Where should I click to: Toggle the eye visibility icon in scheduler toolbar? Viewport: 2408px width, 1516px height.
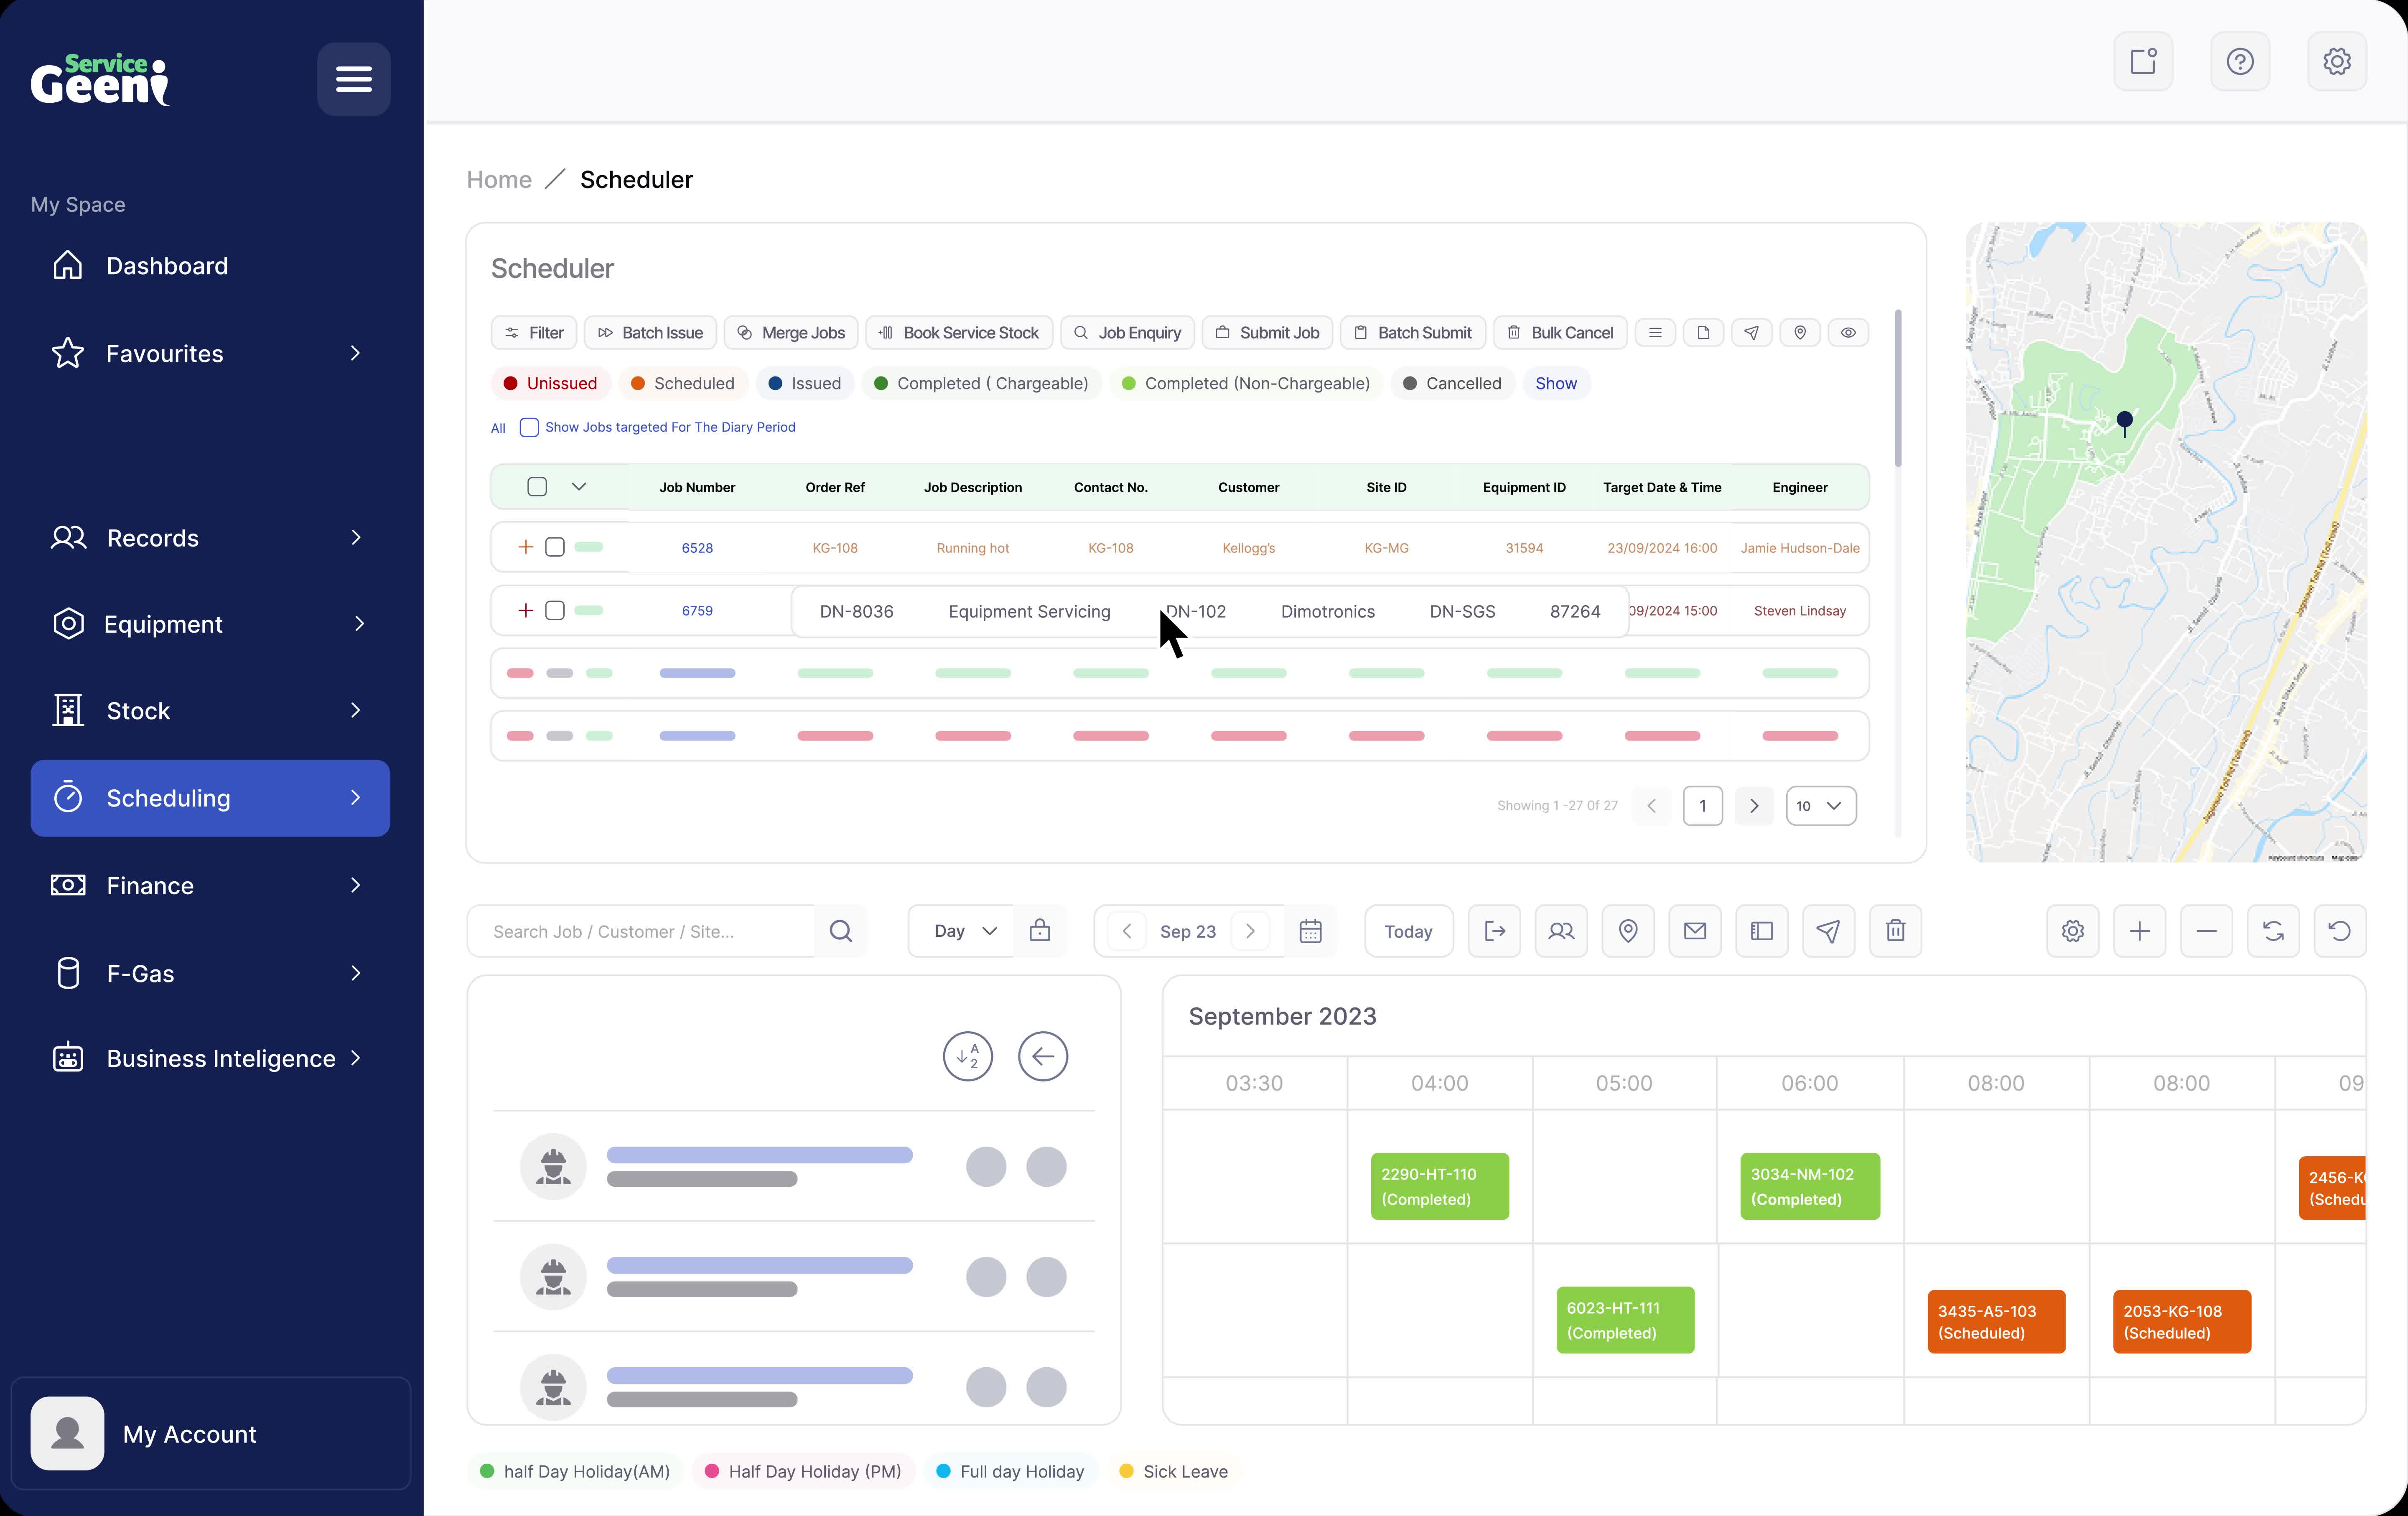(1848, 333)
